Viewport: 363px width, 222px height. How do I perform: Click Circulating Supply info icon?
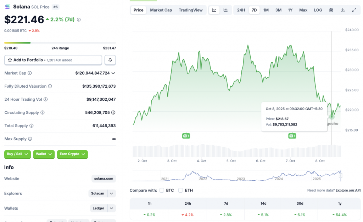click(43, 113)
